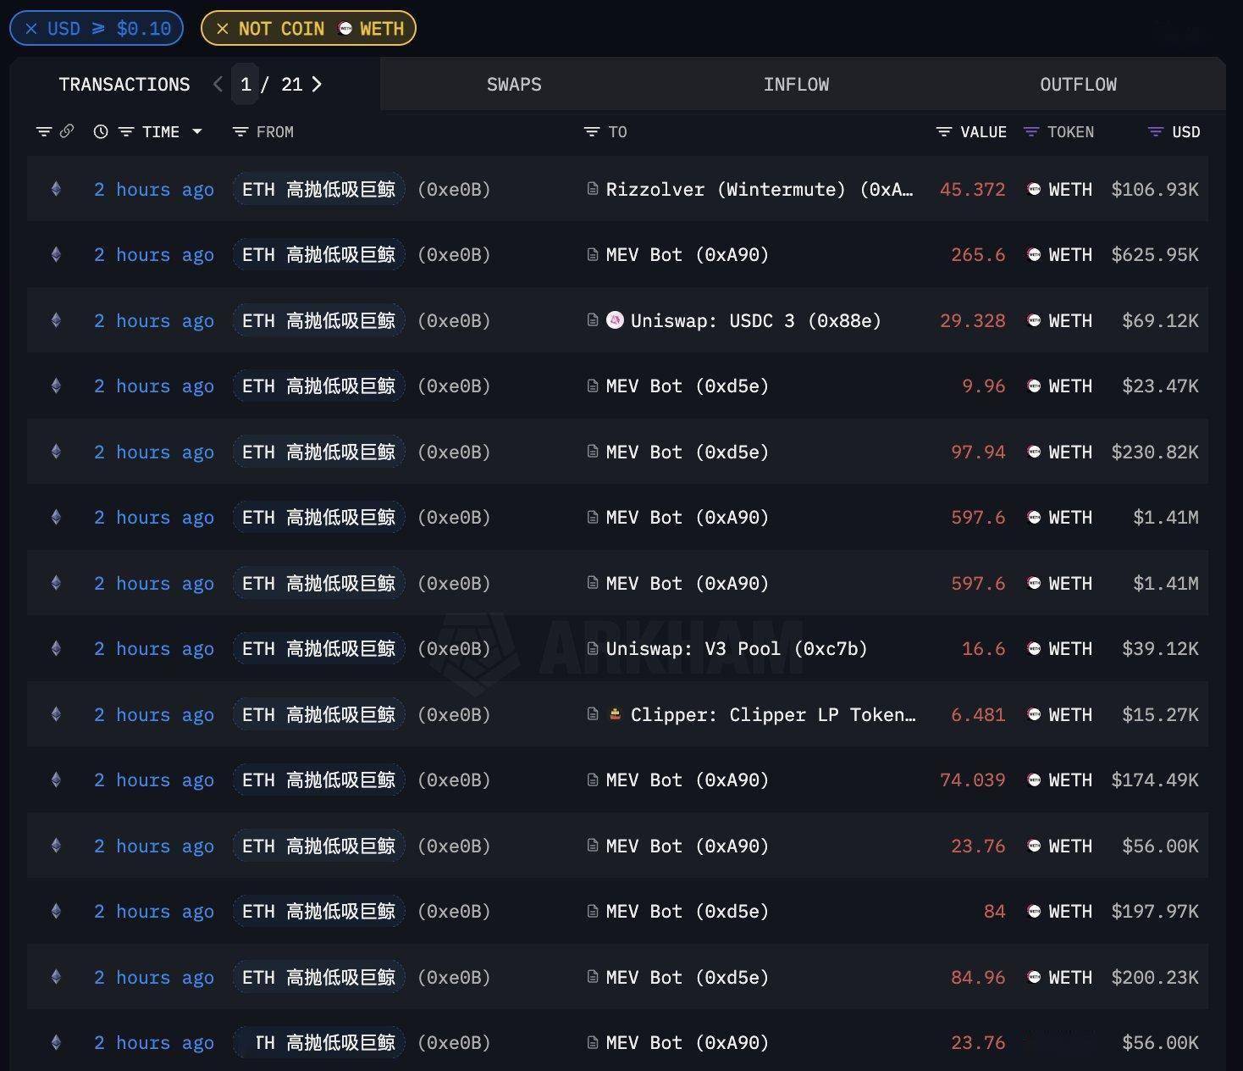
Task: Switch to the INFLOW tab
Action: pos(796,84)
